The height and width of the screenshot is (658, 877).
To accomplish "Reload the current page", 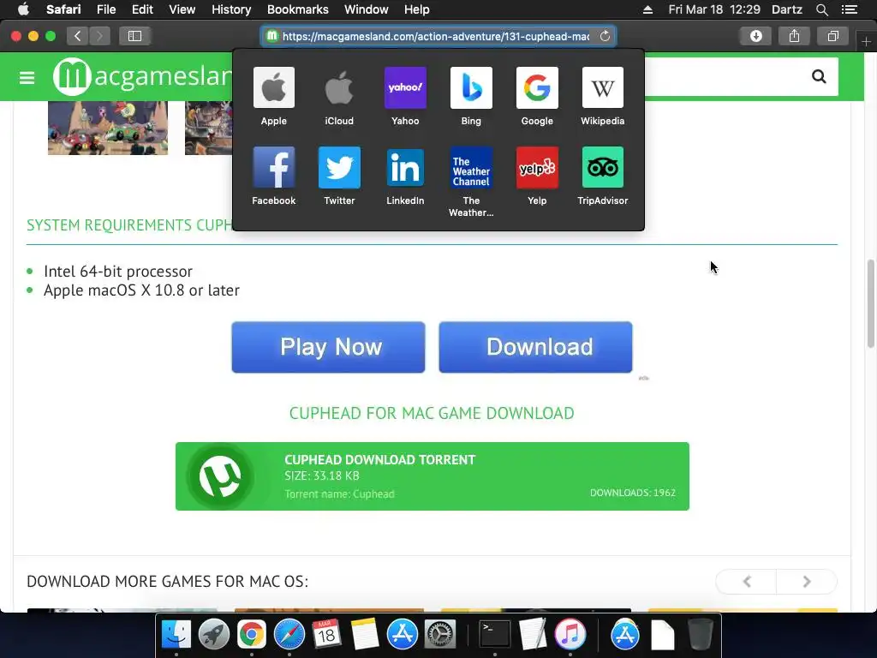I will pos(605,36).
